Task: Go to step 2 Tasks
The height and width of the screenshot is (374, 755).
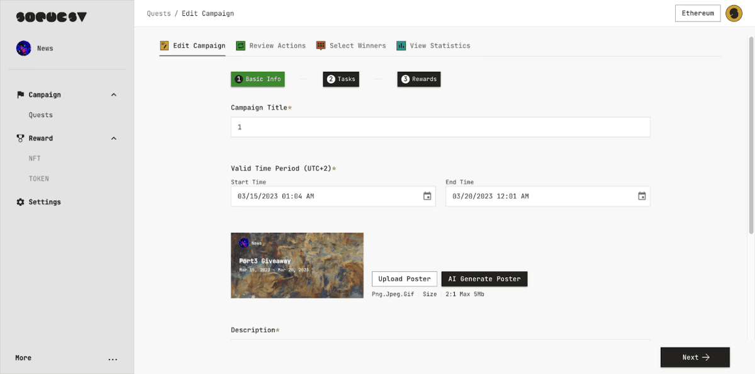Action: click(341, 79)
